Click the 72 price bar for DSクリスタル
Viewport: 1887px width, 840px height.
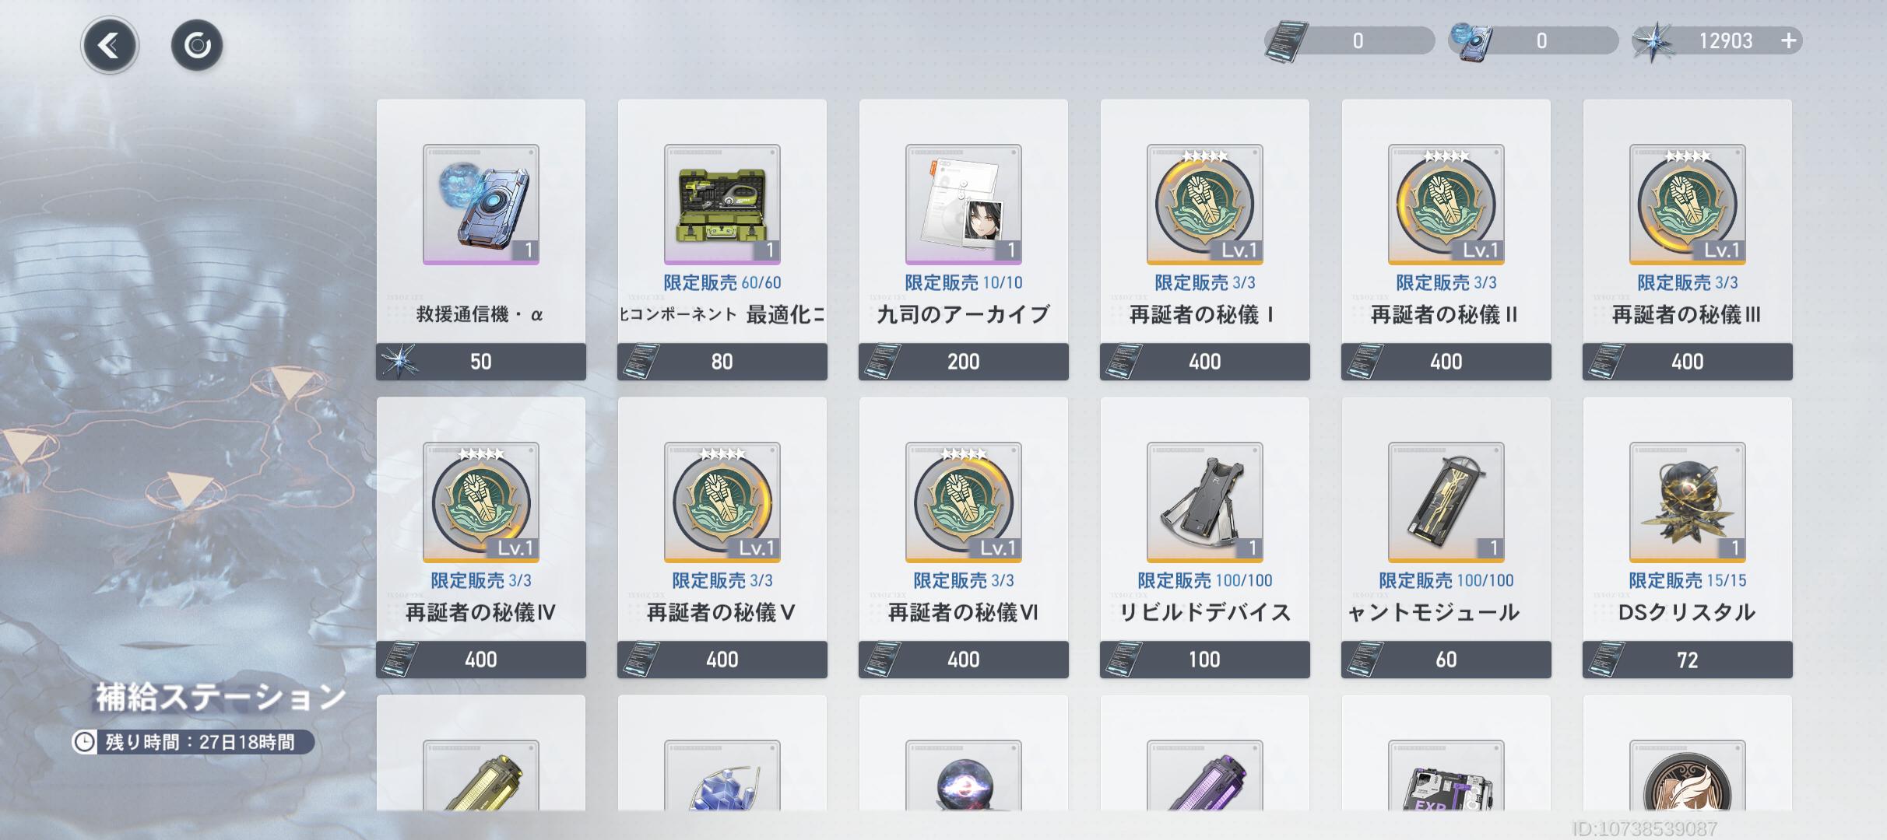[1688, 660]
